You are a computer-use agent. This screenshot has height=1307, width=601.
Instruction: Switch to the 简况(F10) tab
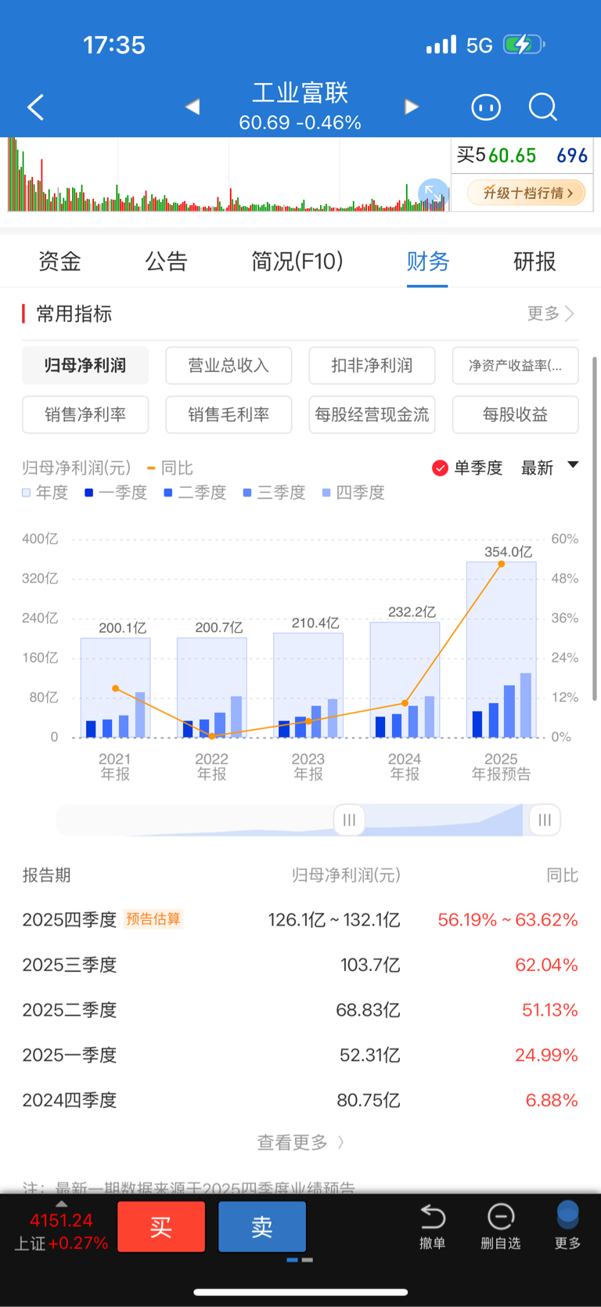click(x=297, y=261)
